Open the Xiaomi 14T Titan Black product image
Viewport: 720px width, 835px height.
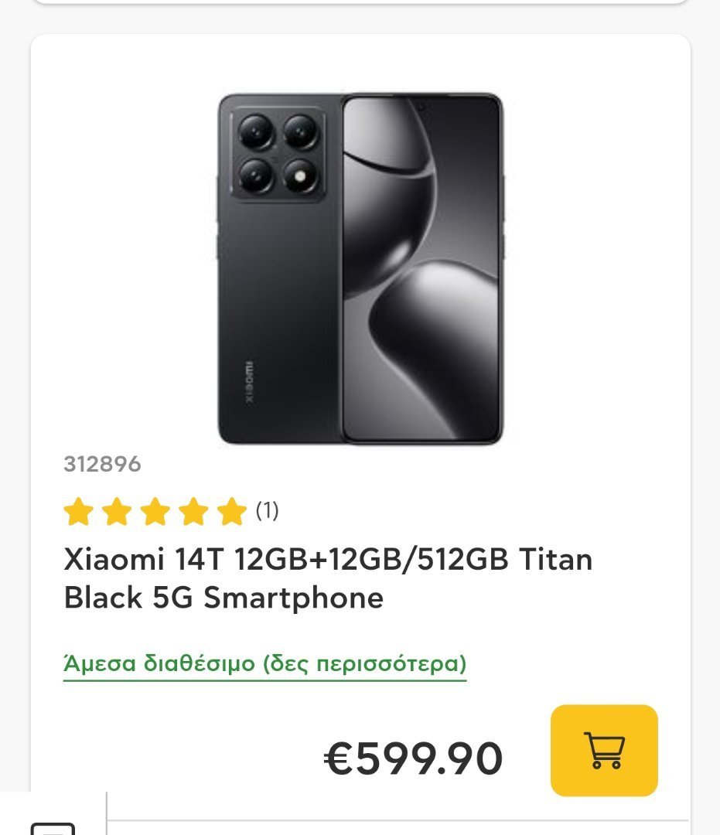[360, 269]
